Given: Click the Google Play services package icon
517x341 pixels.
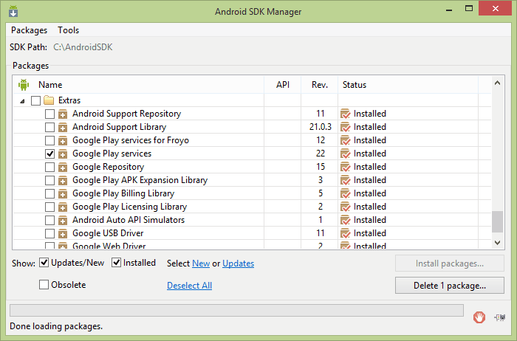Looking at the screenshot, I should [x=64, y=154].
